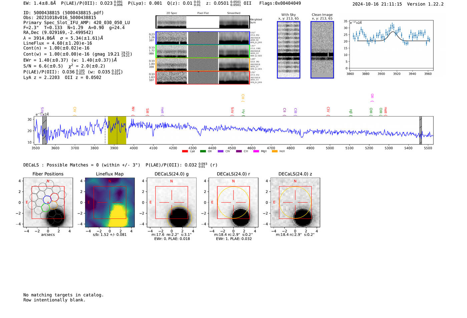Screen dimensions: 467x318
Task: Select the orange-bordered fiber spectrum row
Action: pyautogui.click(x=203, y=64)
